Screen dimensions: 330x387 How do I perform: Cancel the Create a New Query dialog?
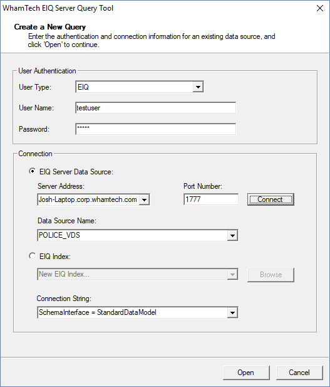pos(299,373)
